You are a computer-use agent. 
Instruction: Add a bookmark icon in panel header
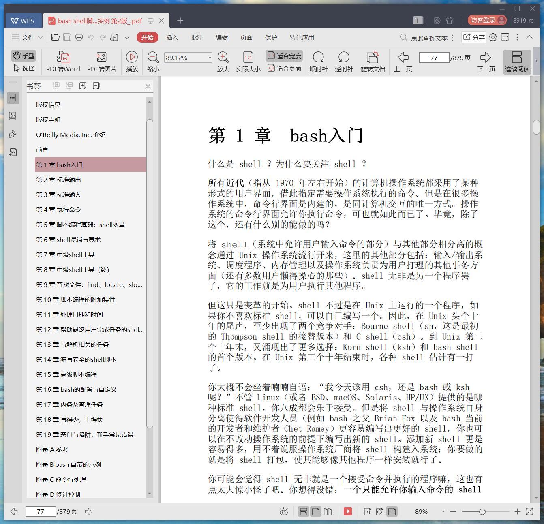[83, 86]
